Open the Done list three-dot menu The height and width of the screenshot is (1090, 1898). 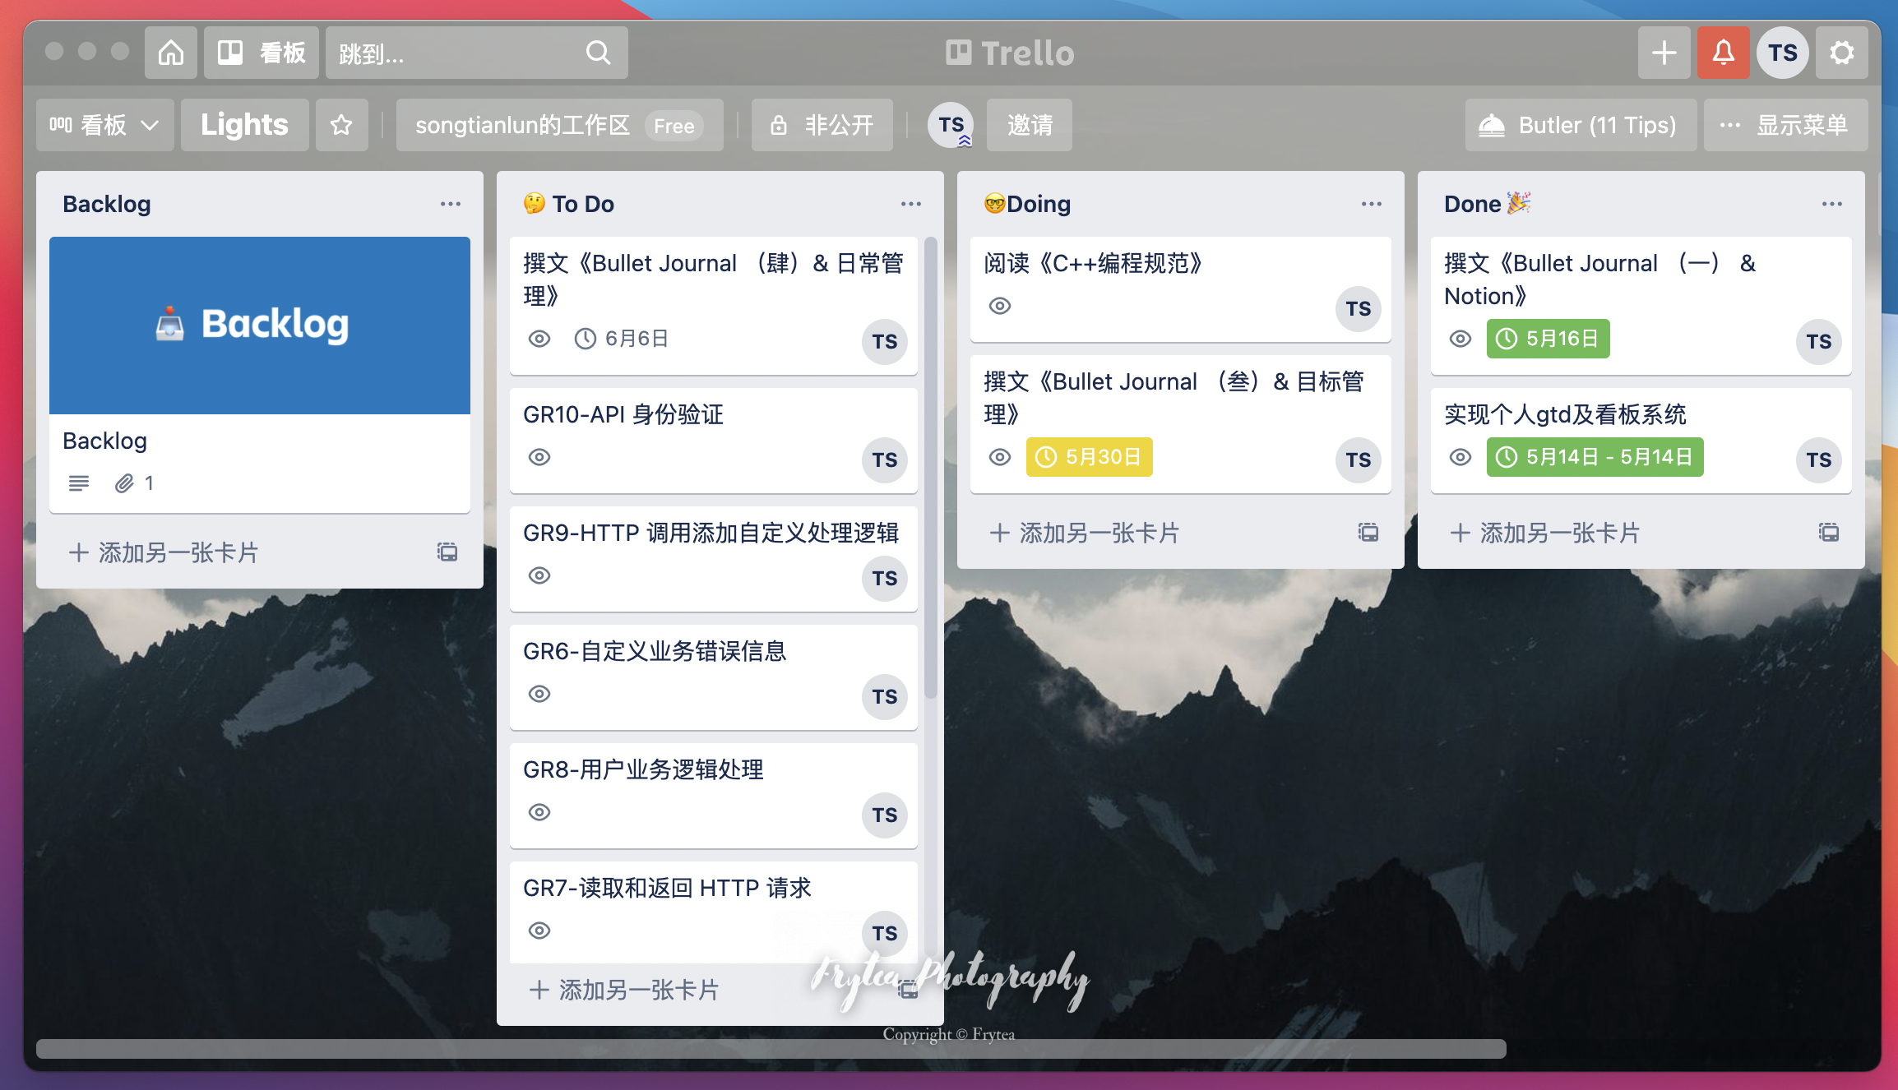point(1831,204)
